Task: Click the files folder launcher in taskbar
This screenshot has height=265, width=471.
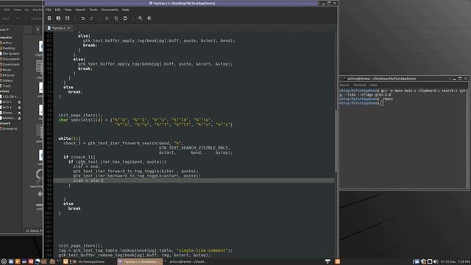Action: (52, 262)
